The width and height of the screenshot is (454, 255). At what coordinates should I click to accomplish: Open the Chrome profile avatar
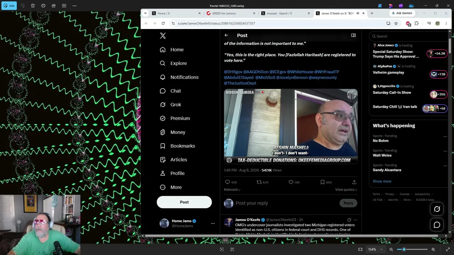click(x=438, y=23)
